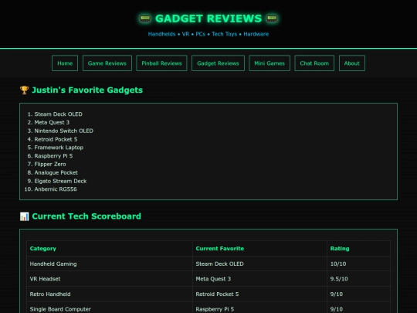Click the GADGET REVIEWS site title
Image resolution: width=417 pixels, height=313 pixels.
pyautogui.click(x=208, y=19)
